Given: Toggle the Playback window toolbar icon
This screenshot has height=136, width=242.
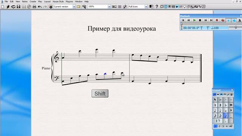Looking at the screenshot, I should [177, 7].
